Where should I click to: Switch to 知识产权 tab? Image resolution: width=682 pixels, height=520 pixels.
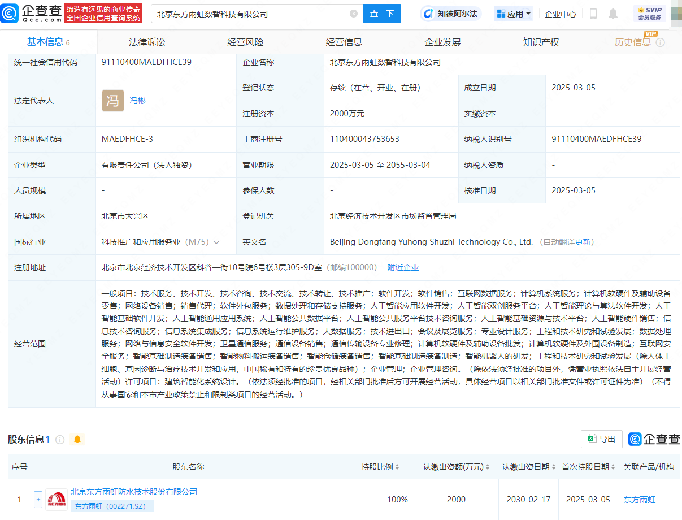(541, 42)
